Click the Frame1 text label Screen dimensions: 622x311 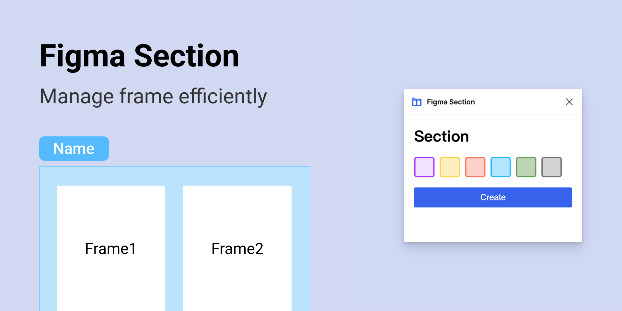[x=111, y=249]
